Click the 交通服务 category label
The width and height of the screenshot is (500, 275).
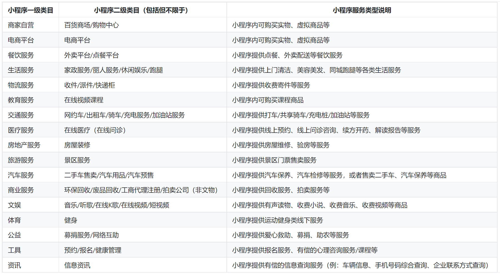(x=21, y=115)
